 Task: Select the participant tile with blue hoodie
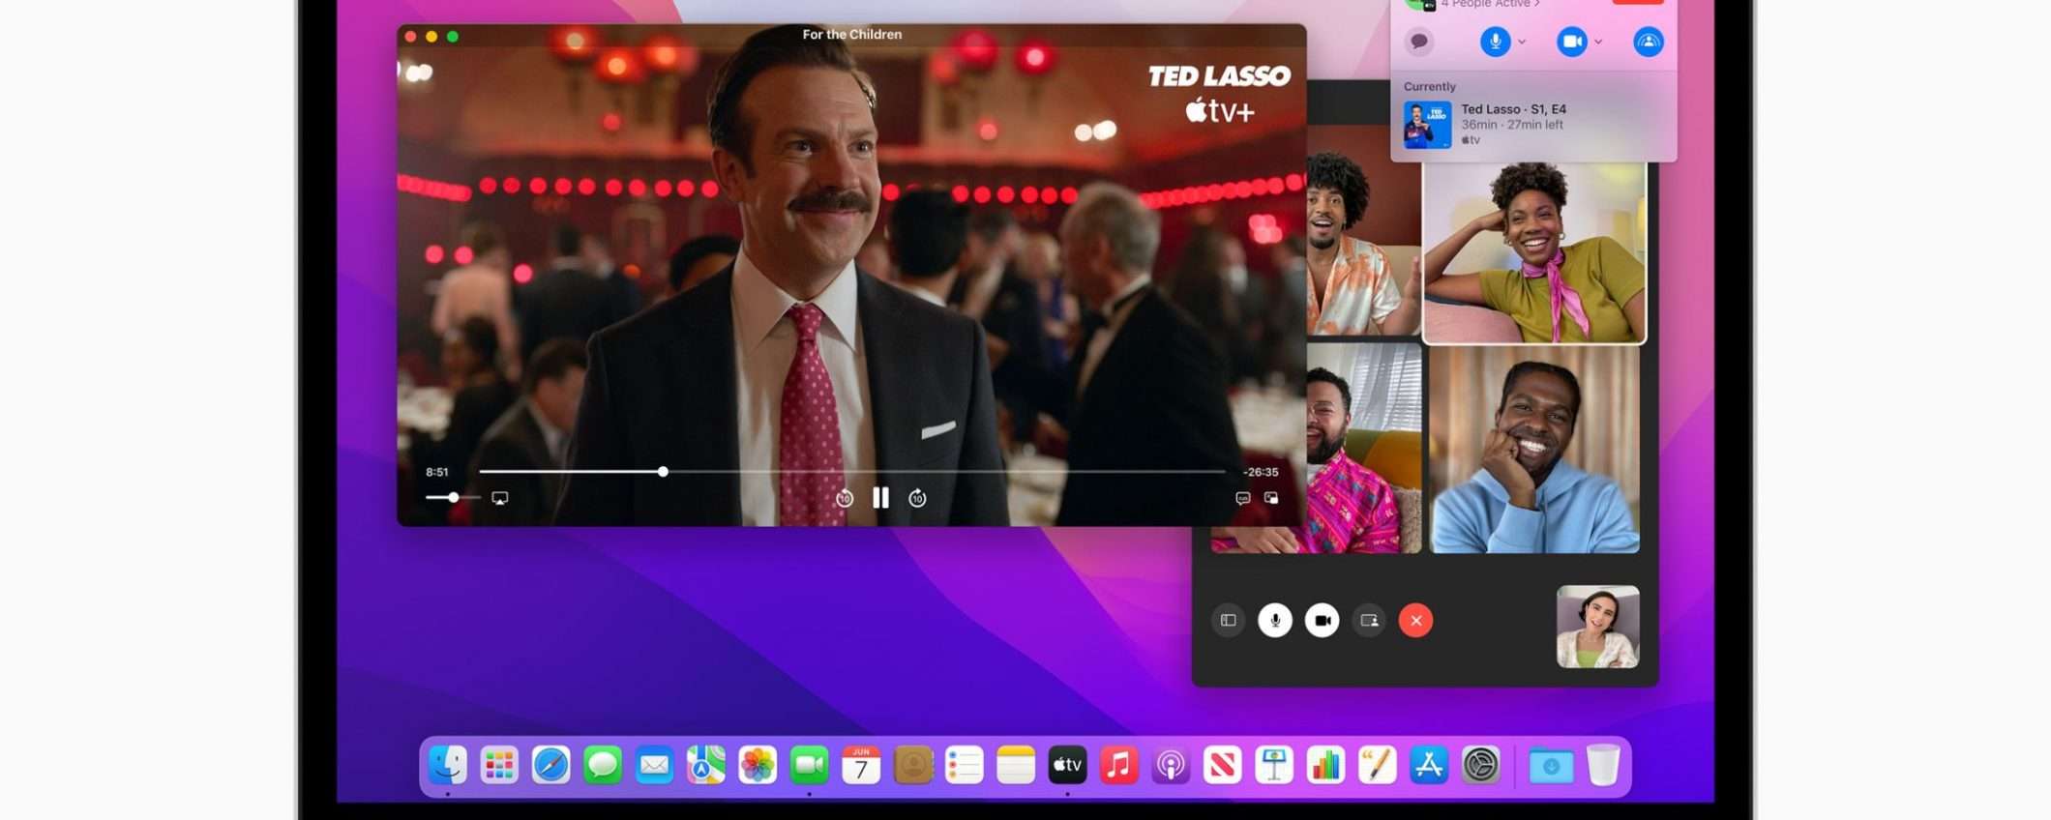[1535, 450]
